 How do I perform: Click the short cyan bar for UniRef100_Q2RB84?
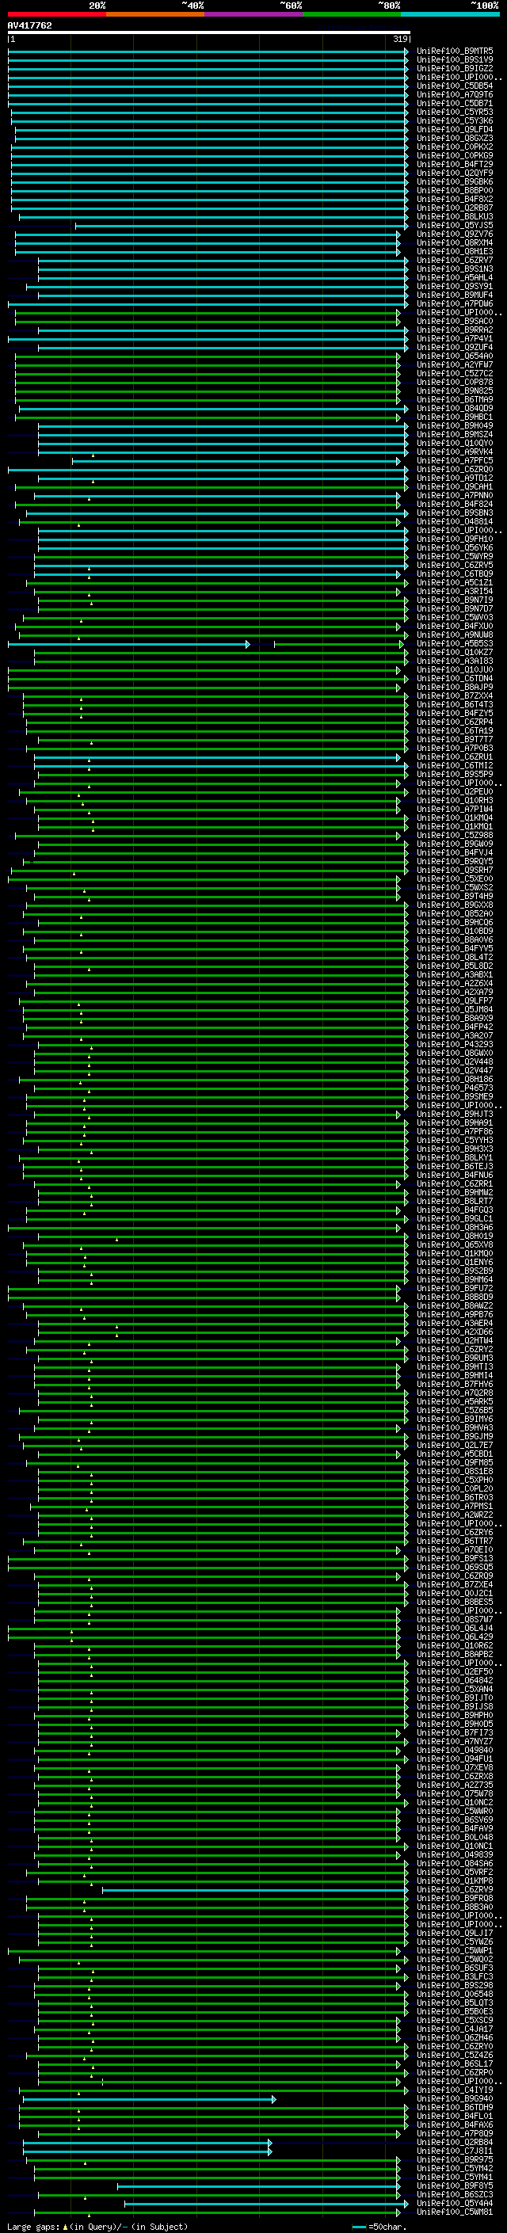pos(147,2142)
